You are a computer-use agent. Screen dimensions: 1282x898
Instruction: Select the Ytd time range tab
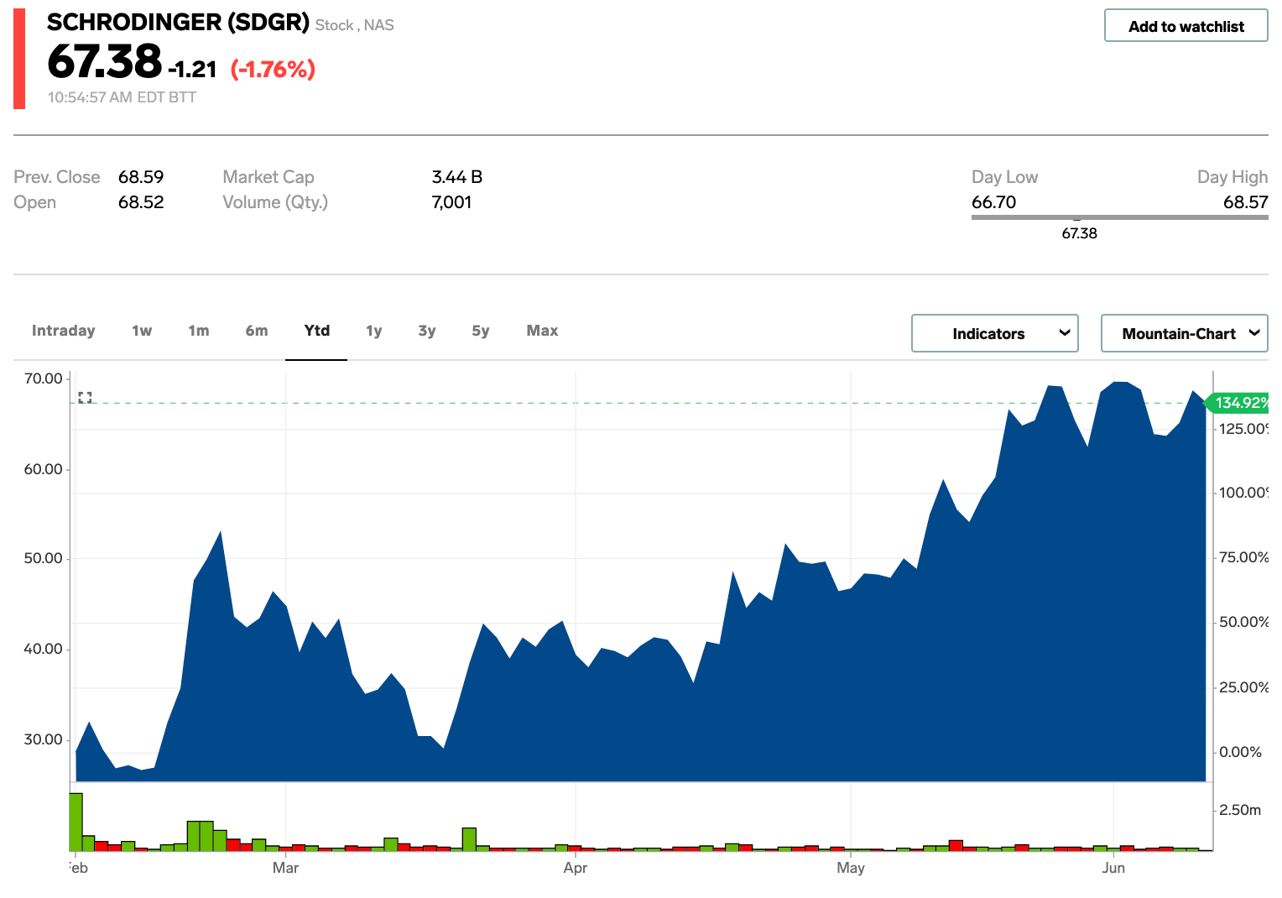(317, 331)
